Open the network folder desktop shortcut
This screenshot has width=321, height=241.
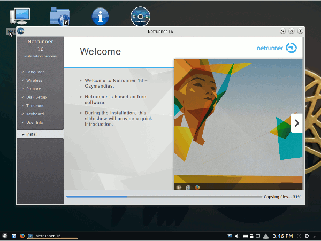tap(60, 17)
